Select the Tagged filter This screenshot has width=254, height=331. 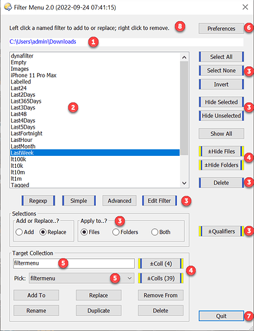[x=95, y=185]
